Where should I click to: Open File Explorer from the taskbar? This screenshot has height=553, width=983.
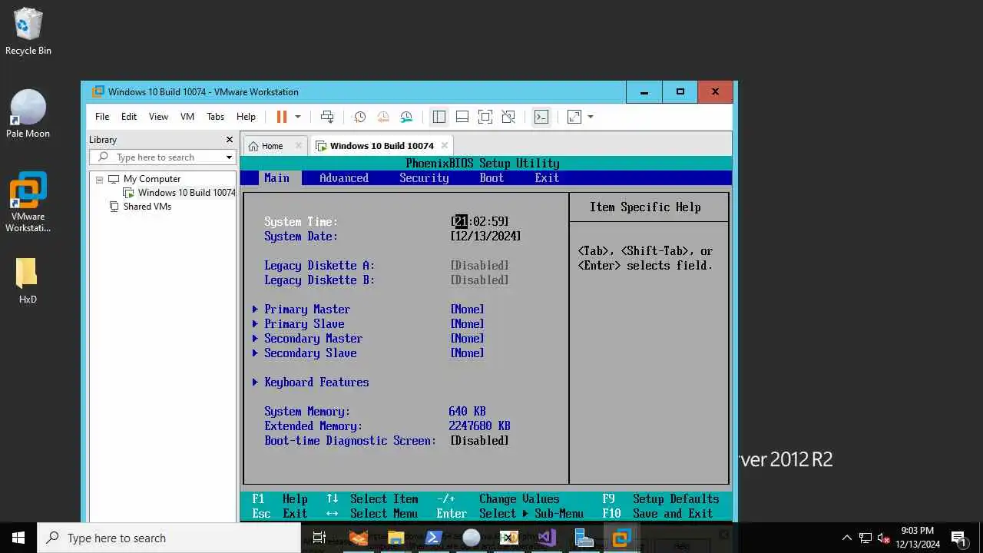pyautogui.click(x=396, y=538)
